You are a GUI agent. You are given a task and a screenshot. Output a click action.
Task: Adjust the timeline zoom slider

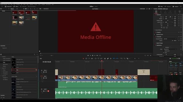135,59
